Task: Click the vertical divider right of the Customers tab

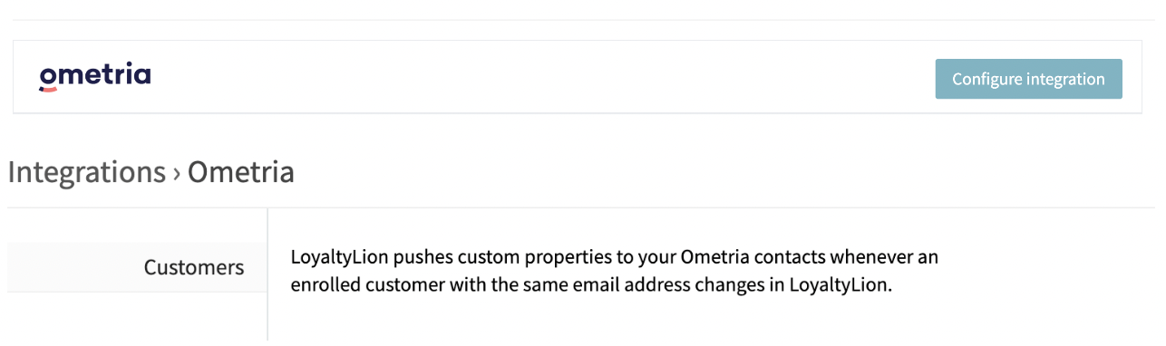Action: tap(267, 274)
